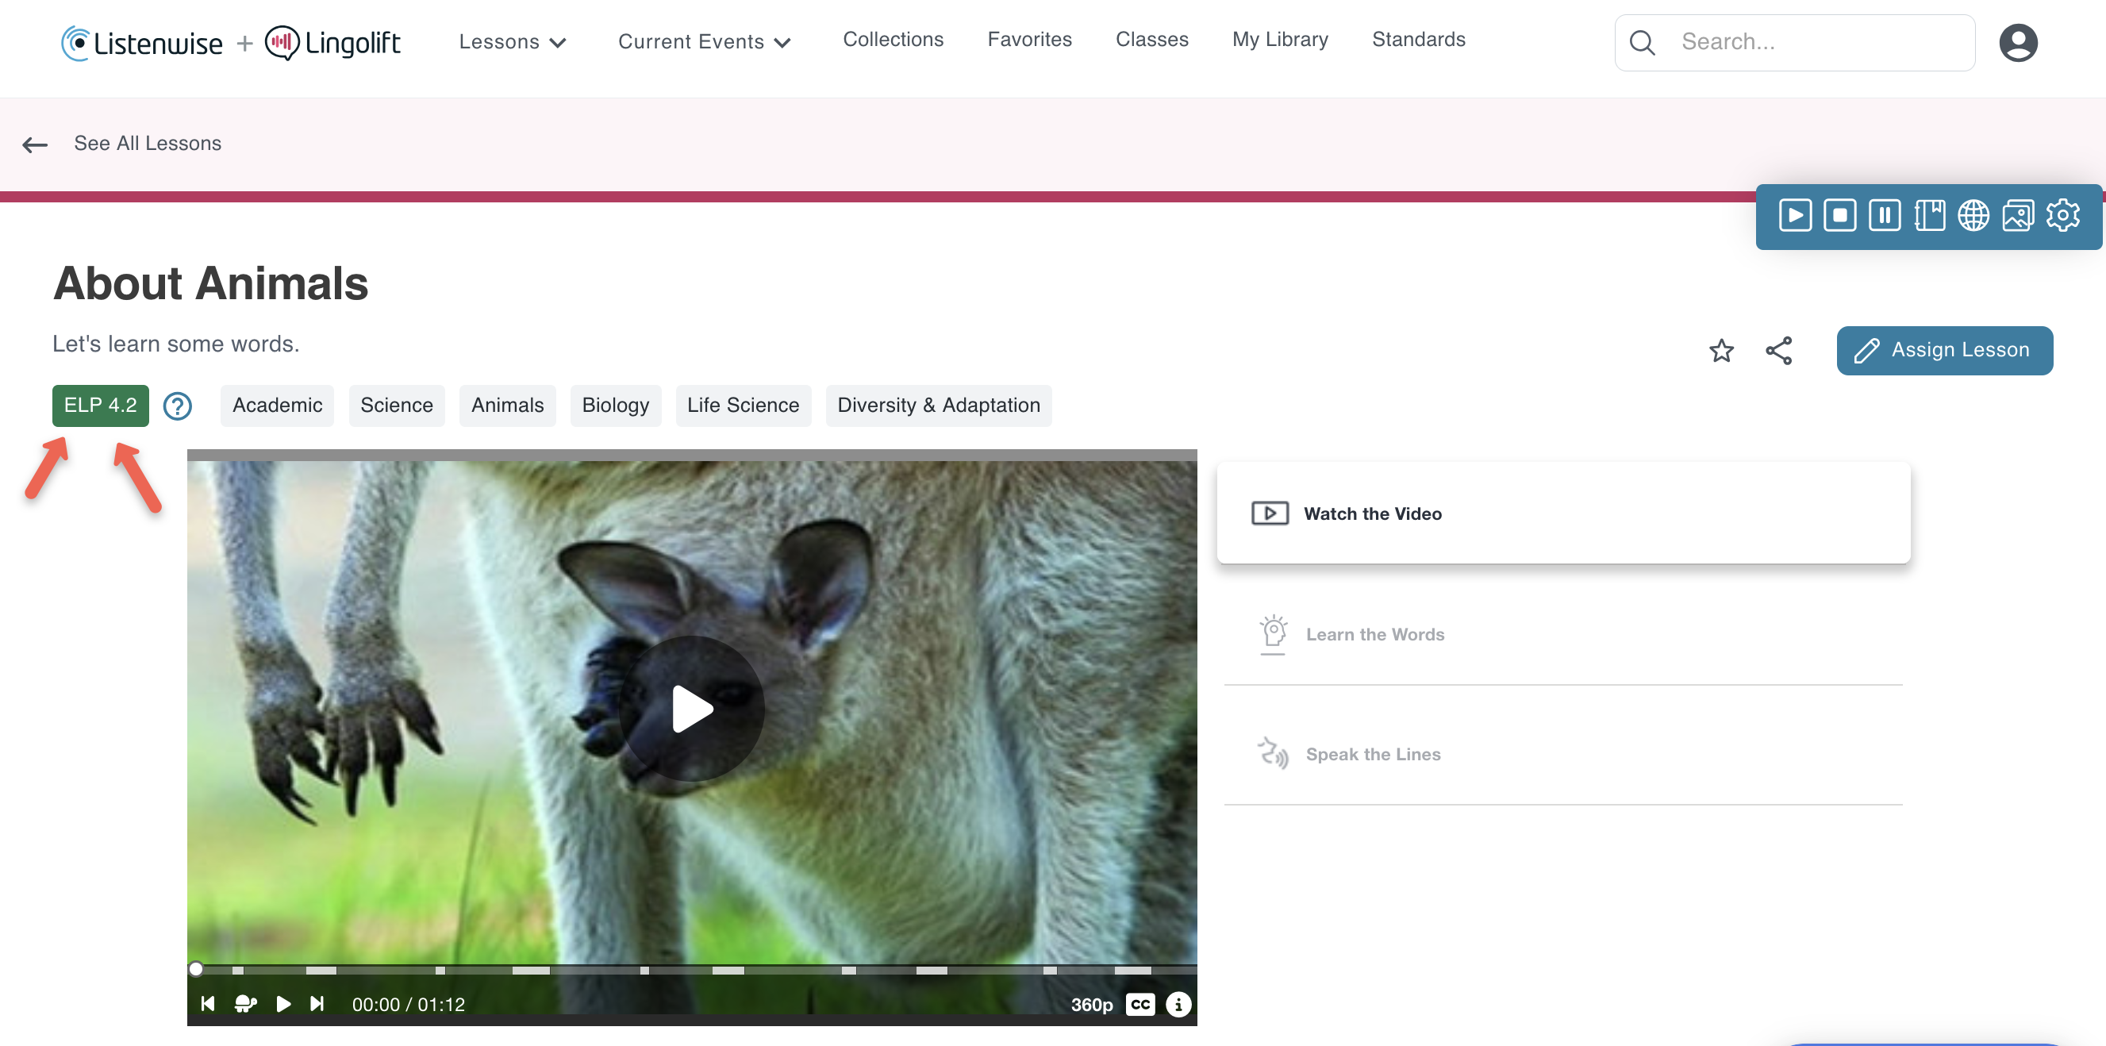Image resolution: width=2106 pixels, height=1046 pixels.
Task: Open the 360p video quality selector
Action: pos(1092,1004)
